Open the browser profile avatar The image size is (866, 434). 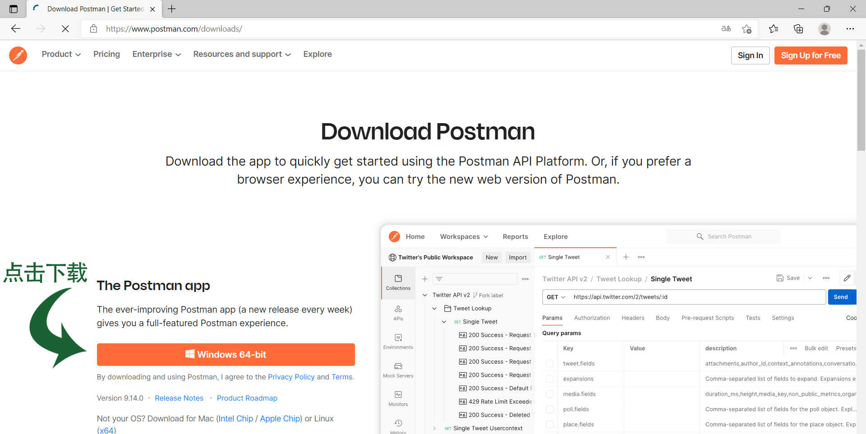click(x=825, y=29)
